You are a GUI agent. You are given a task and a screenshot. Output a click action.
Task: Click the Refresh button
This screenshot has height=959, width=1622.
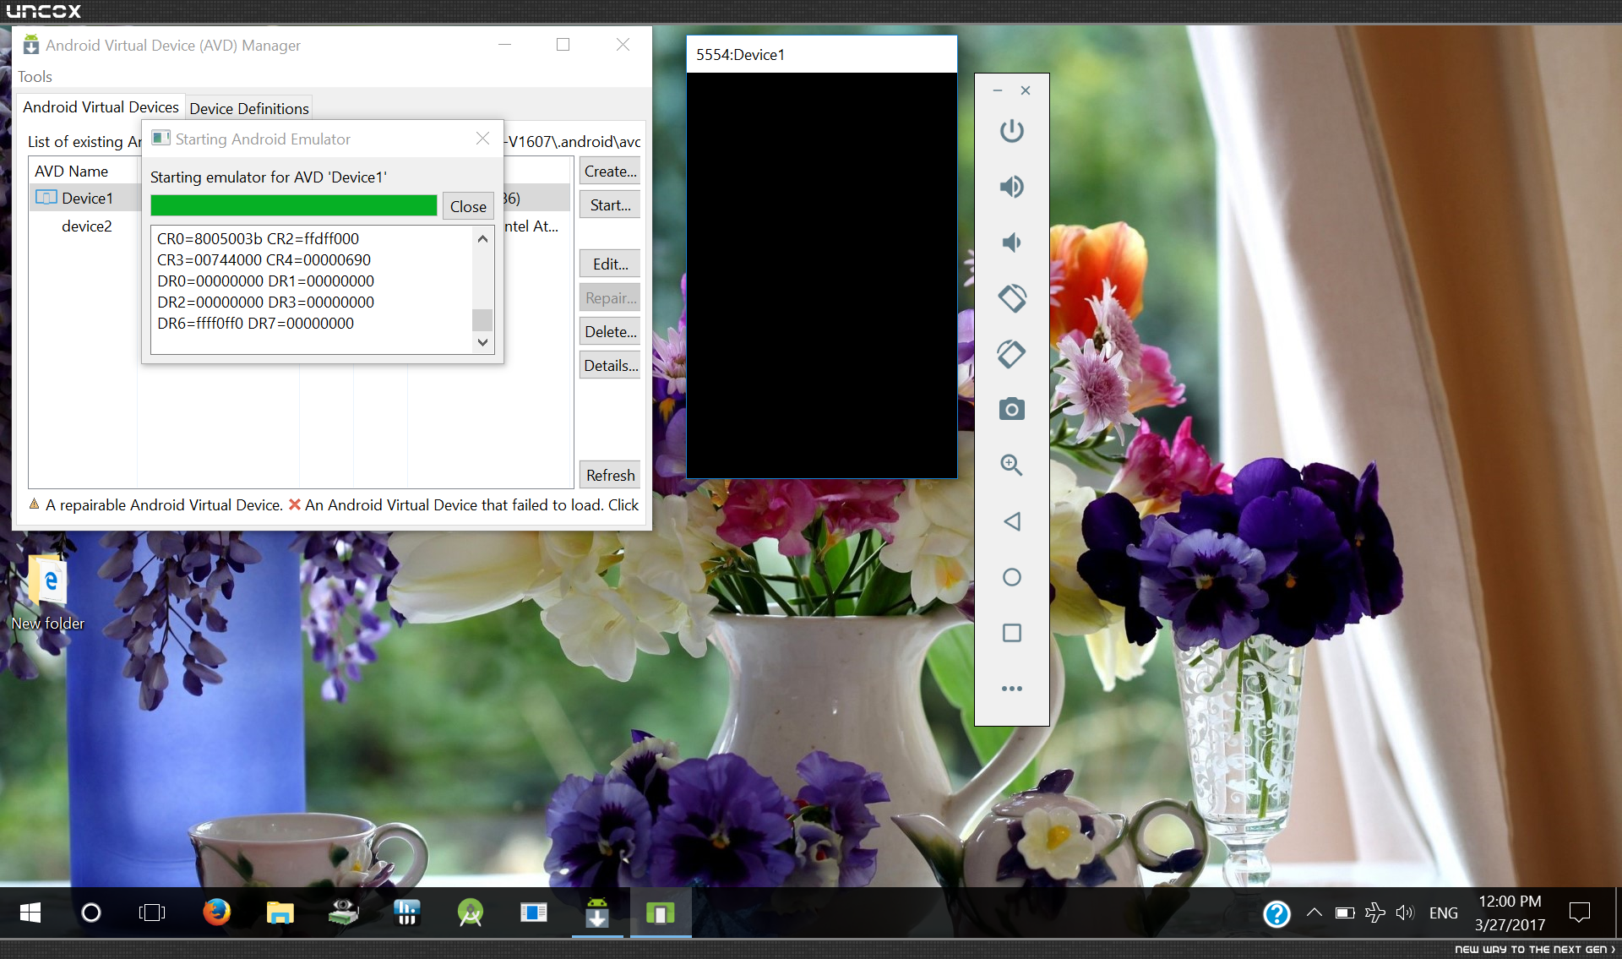click(610, 475)
